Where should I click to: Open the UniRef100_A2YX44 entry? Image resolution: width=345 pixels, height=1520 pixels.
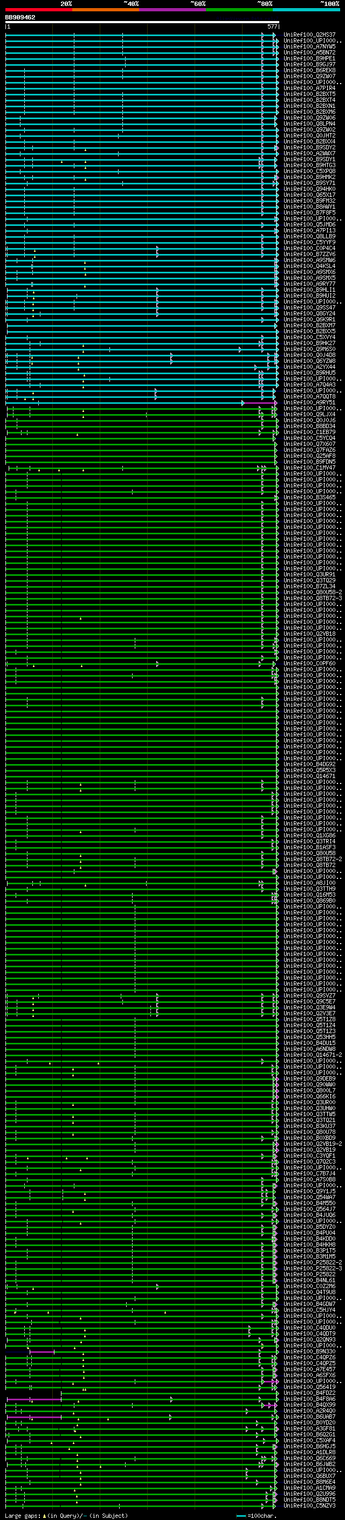point(309,367)
